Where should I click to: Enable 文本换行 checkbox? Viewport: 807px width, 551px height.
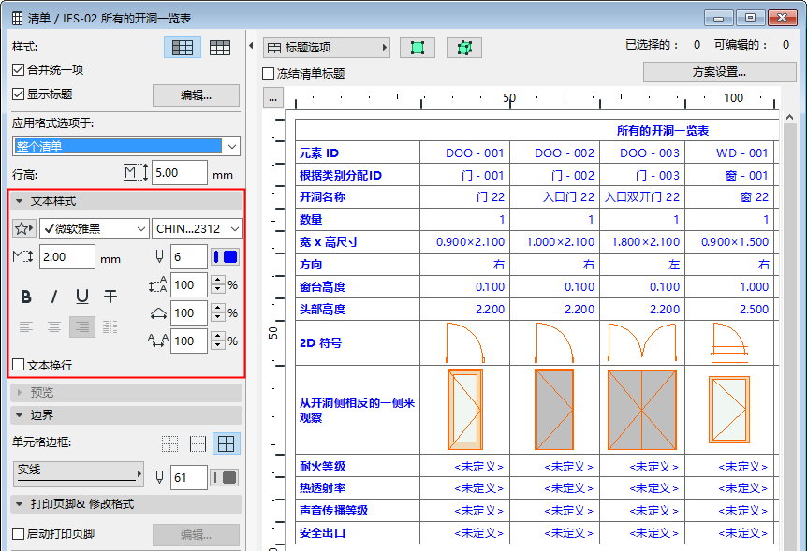18,365
